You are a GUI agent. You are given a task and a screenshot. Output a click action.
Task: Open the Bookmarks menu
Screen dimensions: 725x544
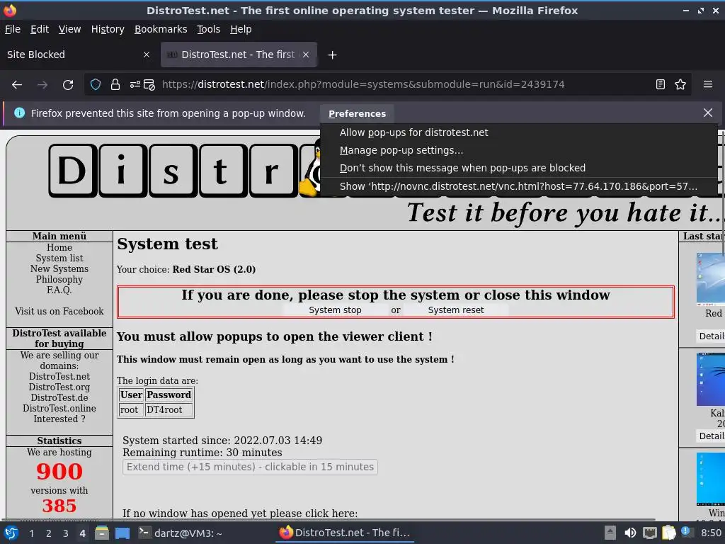point(161,29)
